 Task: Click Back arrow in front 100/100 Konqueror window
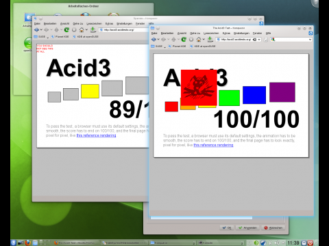click(x=154, y=40)
